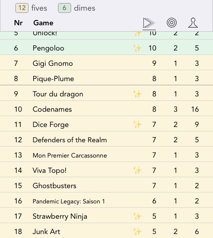Click sparkle icon beside Pengoloo

(137, 48)
